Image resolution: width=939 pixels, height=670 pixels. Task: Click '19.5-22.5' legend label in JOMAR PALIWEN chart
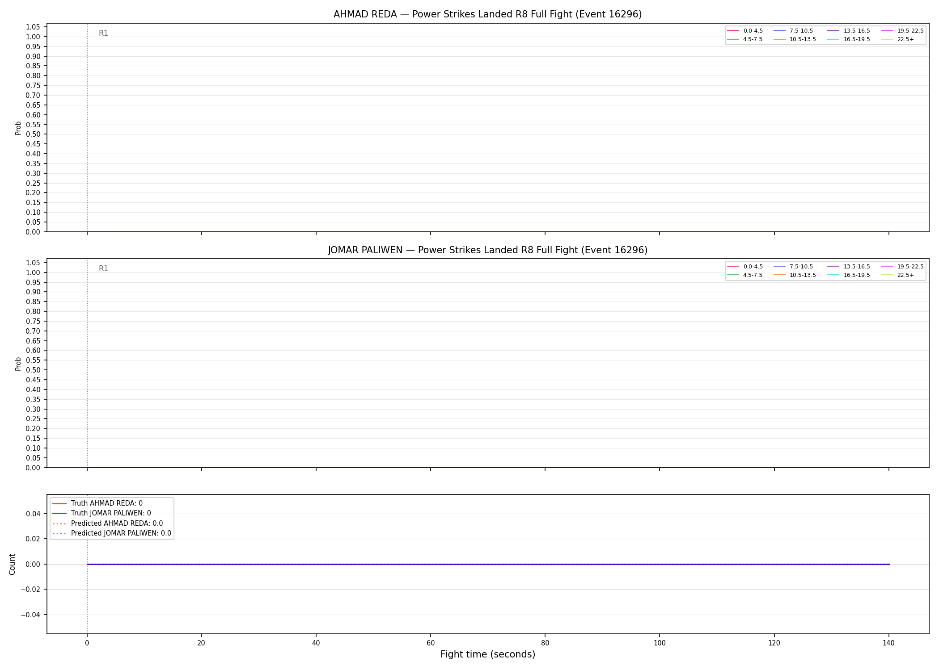pos(910,267)
